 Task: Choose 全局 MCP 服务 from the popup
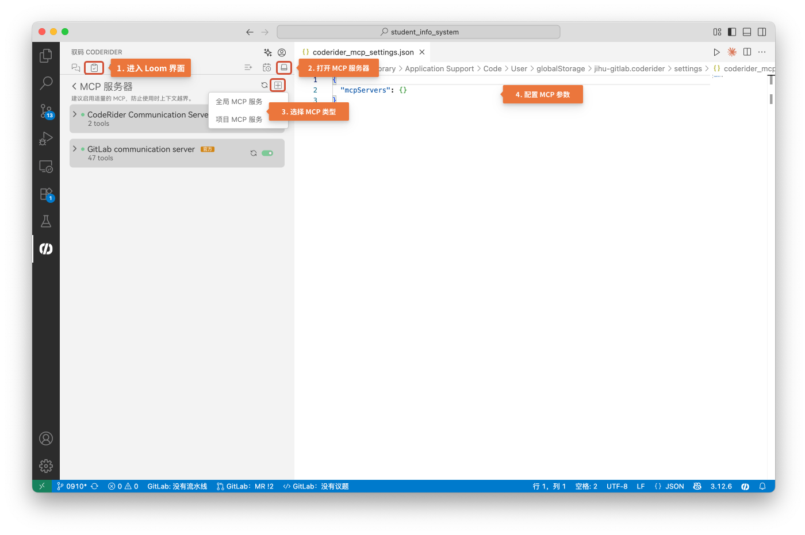tap(239, 102)
